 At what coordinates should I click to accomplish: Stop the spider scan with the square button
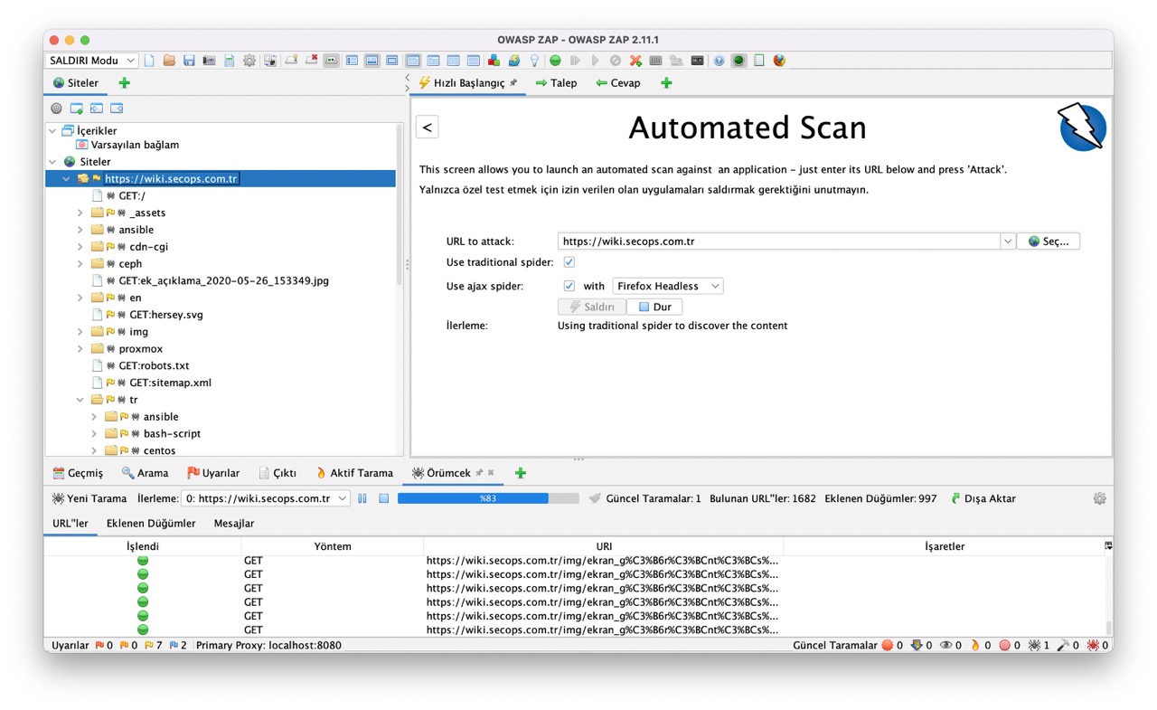pos(383,498)
